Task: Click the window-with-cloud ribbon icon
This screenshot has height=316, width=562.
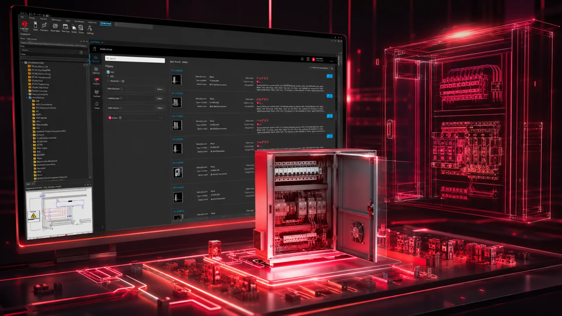Action: (x=66, y=27)
